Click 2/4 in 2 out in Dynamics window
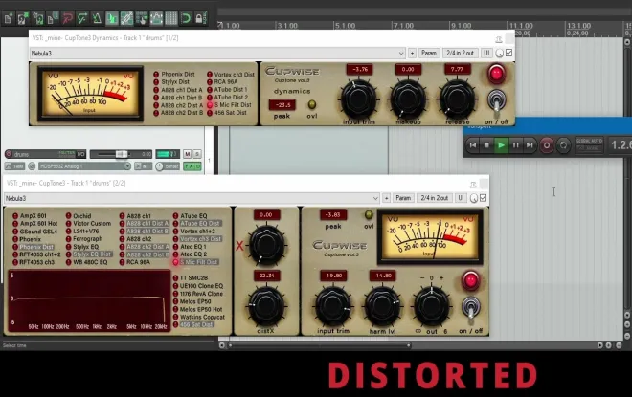Image resolution: width=632 pixels, height=397 pixels. (x=460, y=54)
